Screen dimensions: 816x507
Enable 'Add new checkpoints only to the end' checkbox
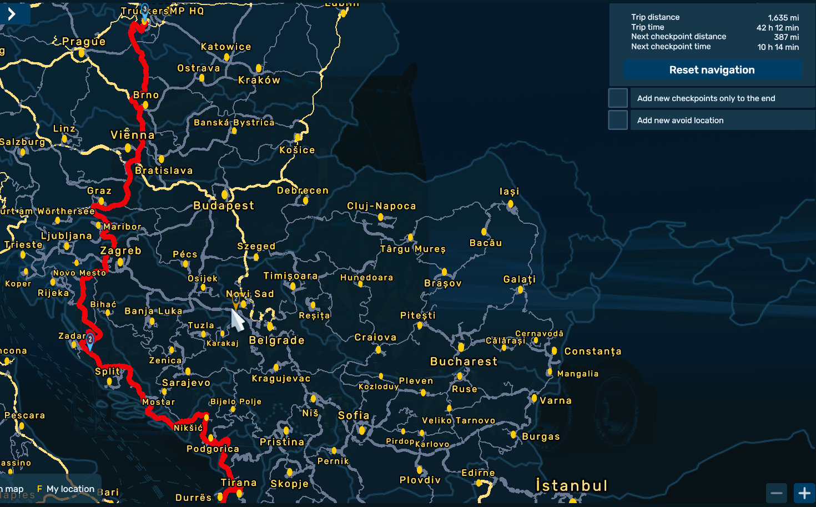pos(618,98)
